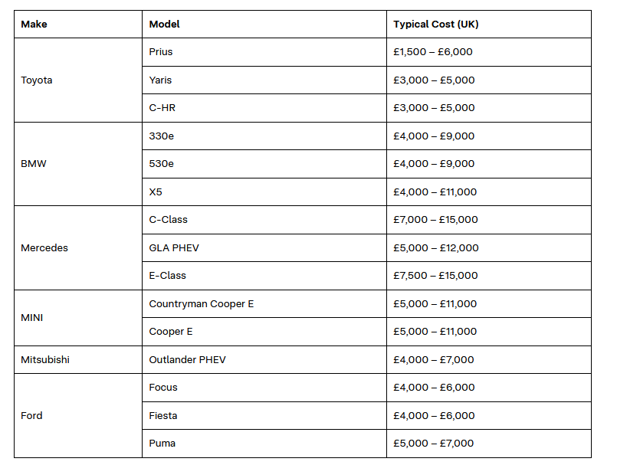Viewport: 617px width, 465px height.
Task: Select the Countryman Cooper E cell
Action: pos(201,303)
